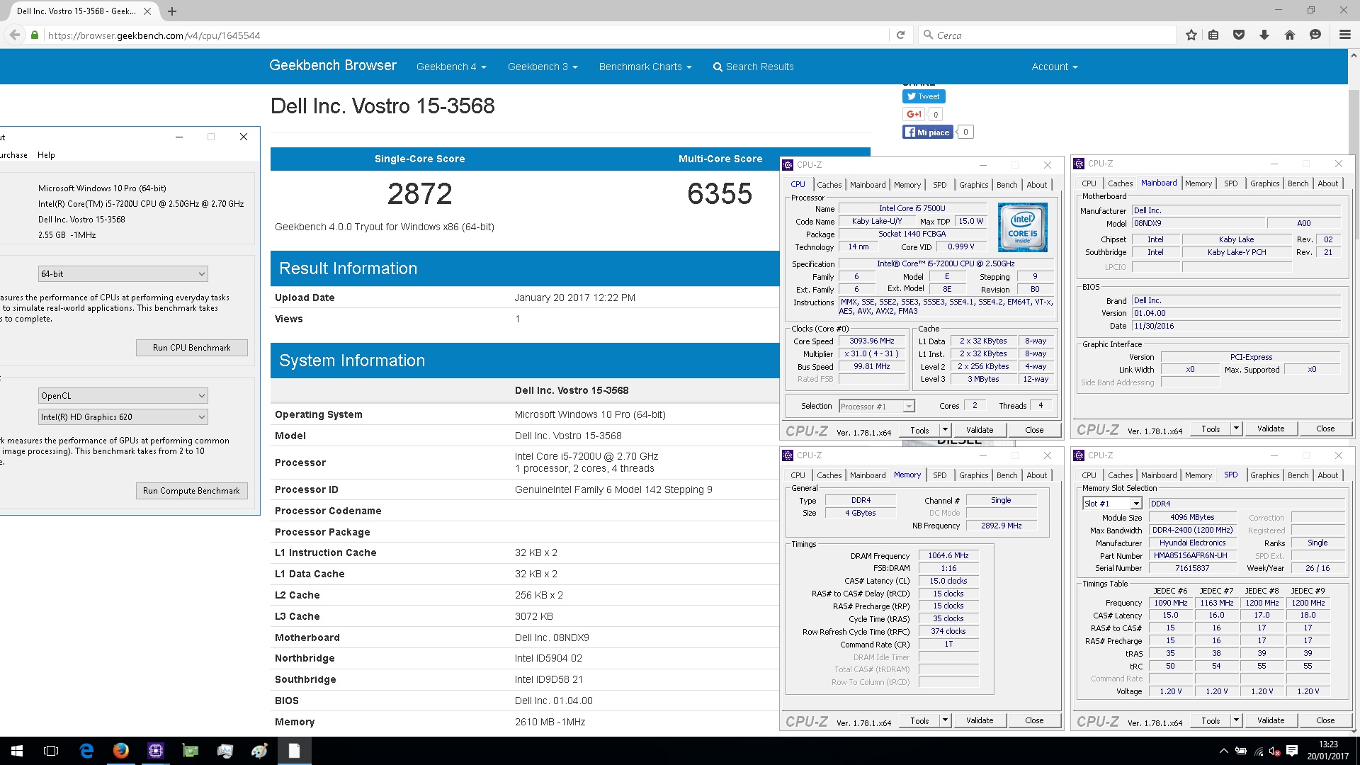Open the Paint palette app in taskbar
Viewport: 1360px width, 765px height.
coord(259,751)
